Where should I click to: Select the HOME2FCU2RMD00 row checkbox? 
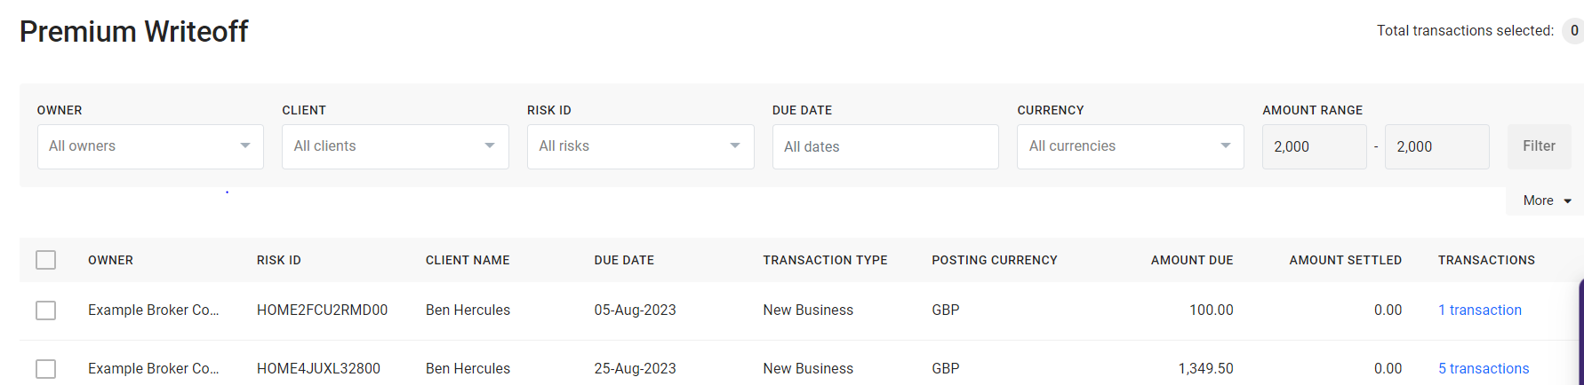(x=46, y=310)
